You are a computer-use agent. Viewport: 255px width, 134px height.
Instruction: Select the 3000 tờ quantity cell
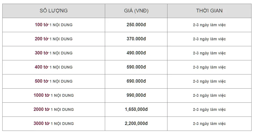54,124
